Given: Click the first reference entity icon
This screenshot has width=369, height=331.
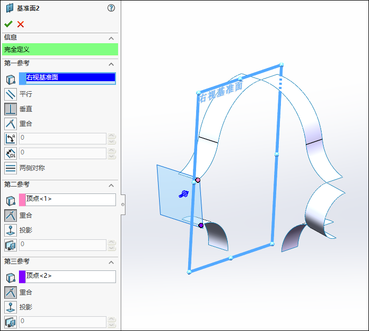Looking at the screenshot, I should pos(11,80).
